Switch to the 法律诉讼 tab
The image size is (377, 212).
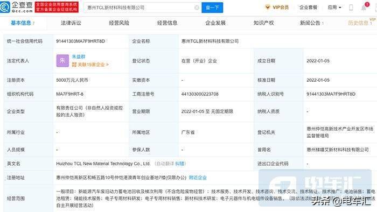pos(71,23)
